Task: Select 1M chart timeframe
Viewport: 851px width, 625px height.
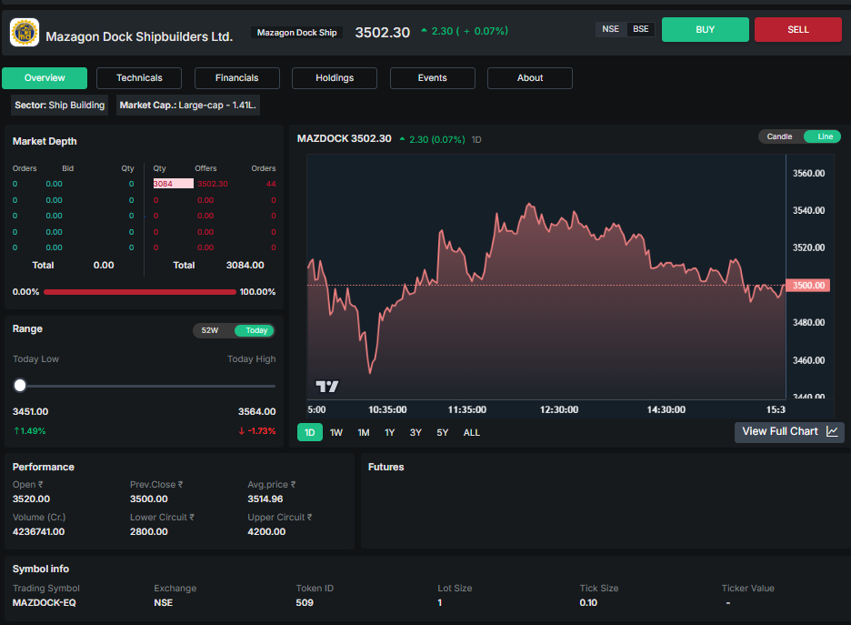Action: (363, 432)
